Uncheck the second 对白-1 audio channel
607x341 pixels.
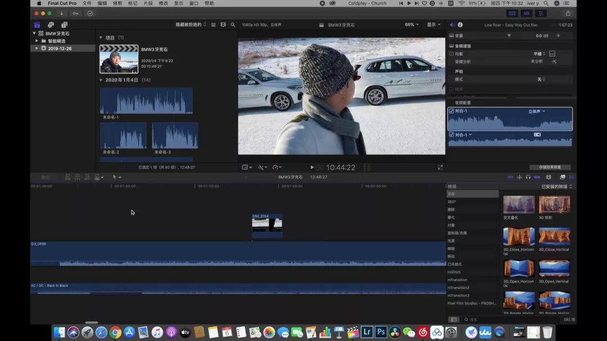click(451, 135)
